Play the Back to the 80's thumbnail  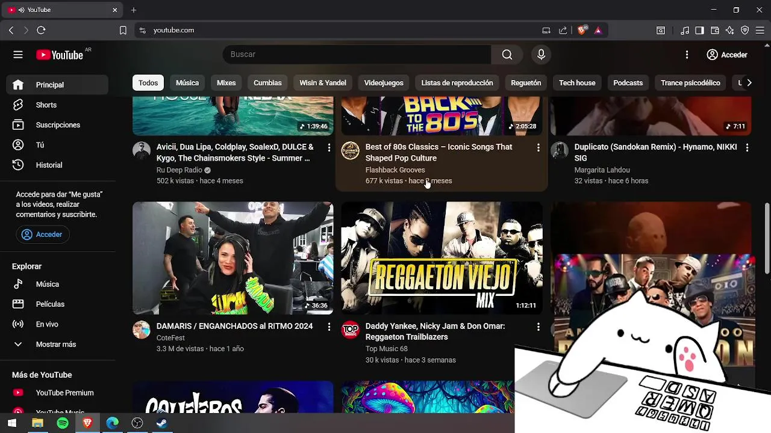pos(442,116)
